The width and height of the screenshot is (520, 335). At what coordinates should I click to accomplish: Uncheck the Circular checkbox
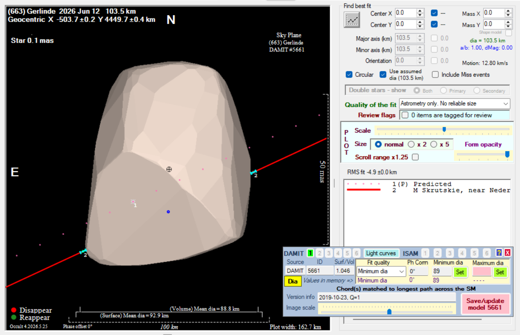pyautogui.click(x=349, y=75)
